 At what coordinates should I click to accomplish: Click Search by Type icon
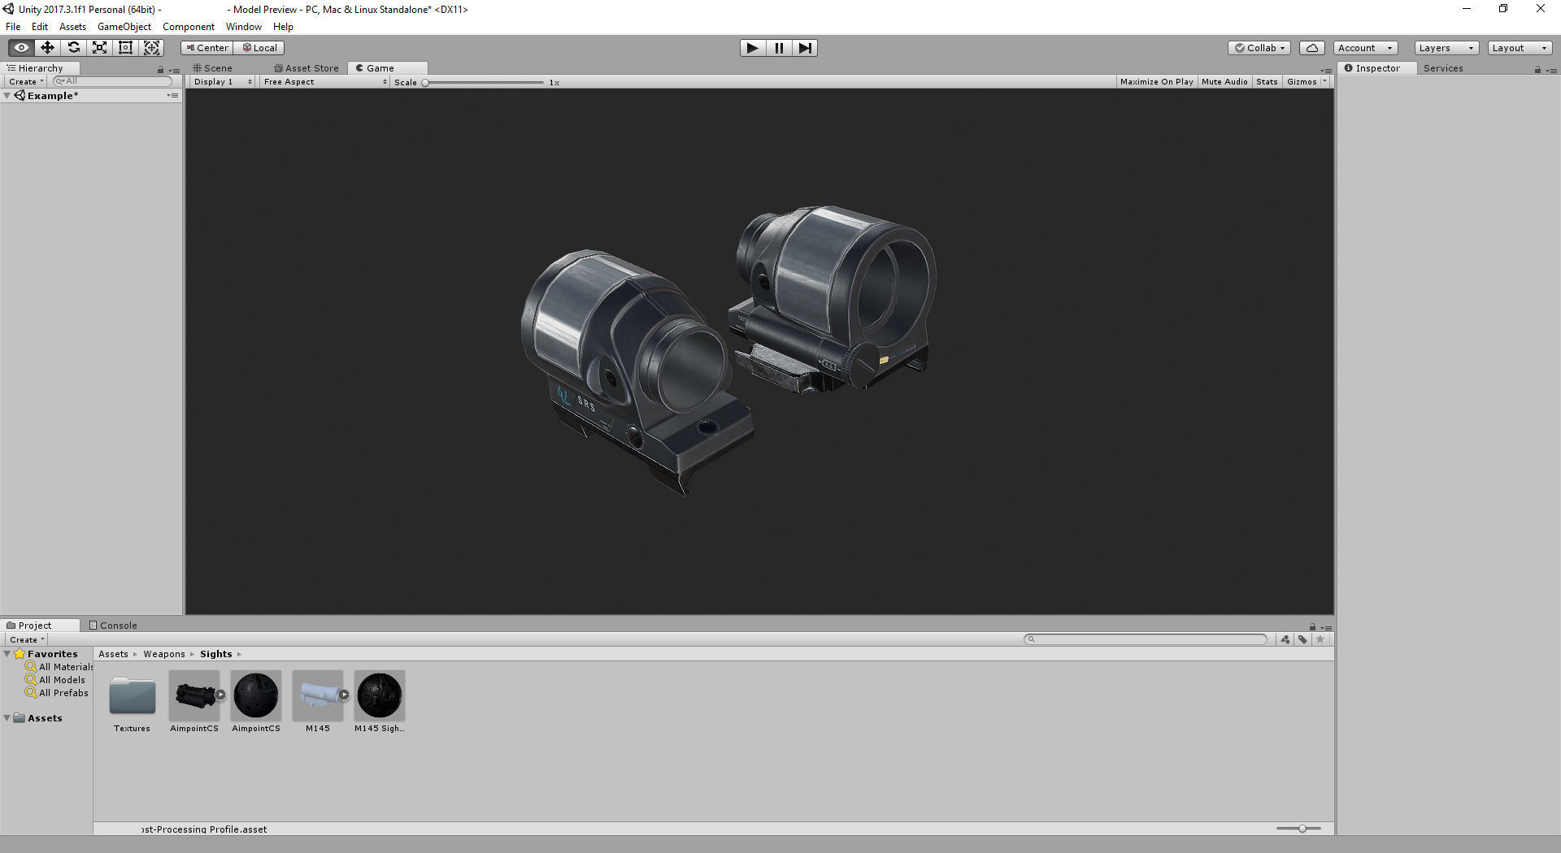(x=1285, y=639)
